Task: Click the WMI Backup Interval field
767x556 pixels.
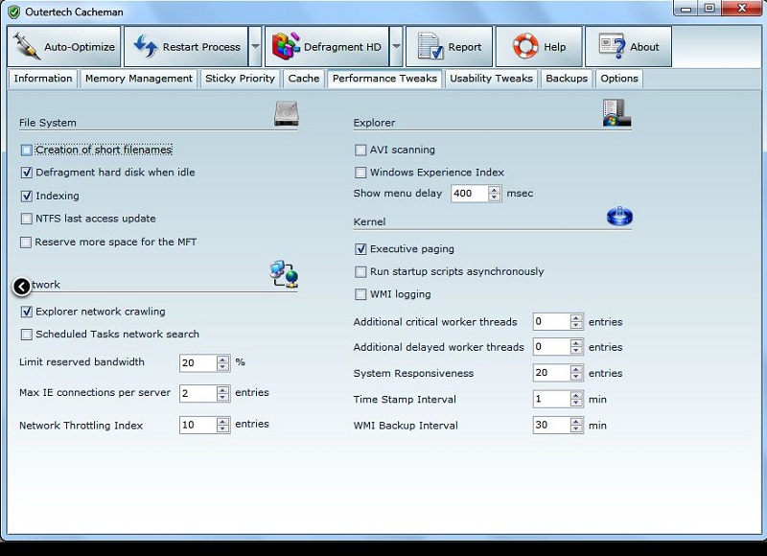Action: 551,425
